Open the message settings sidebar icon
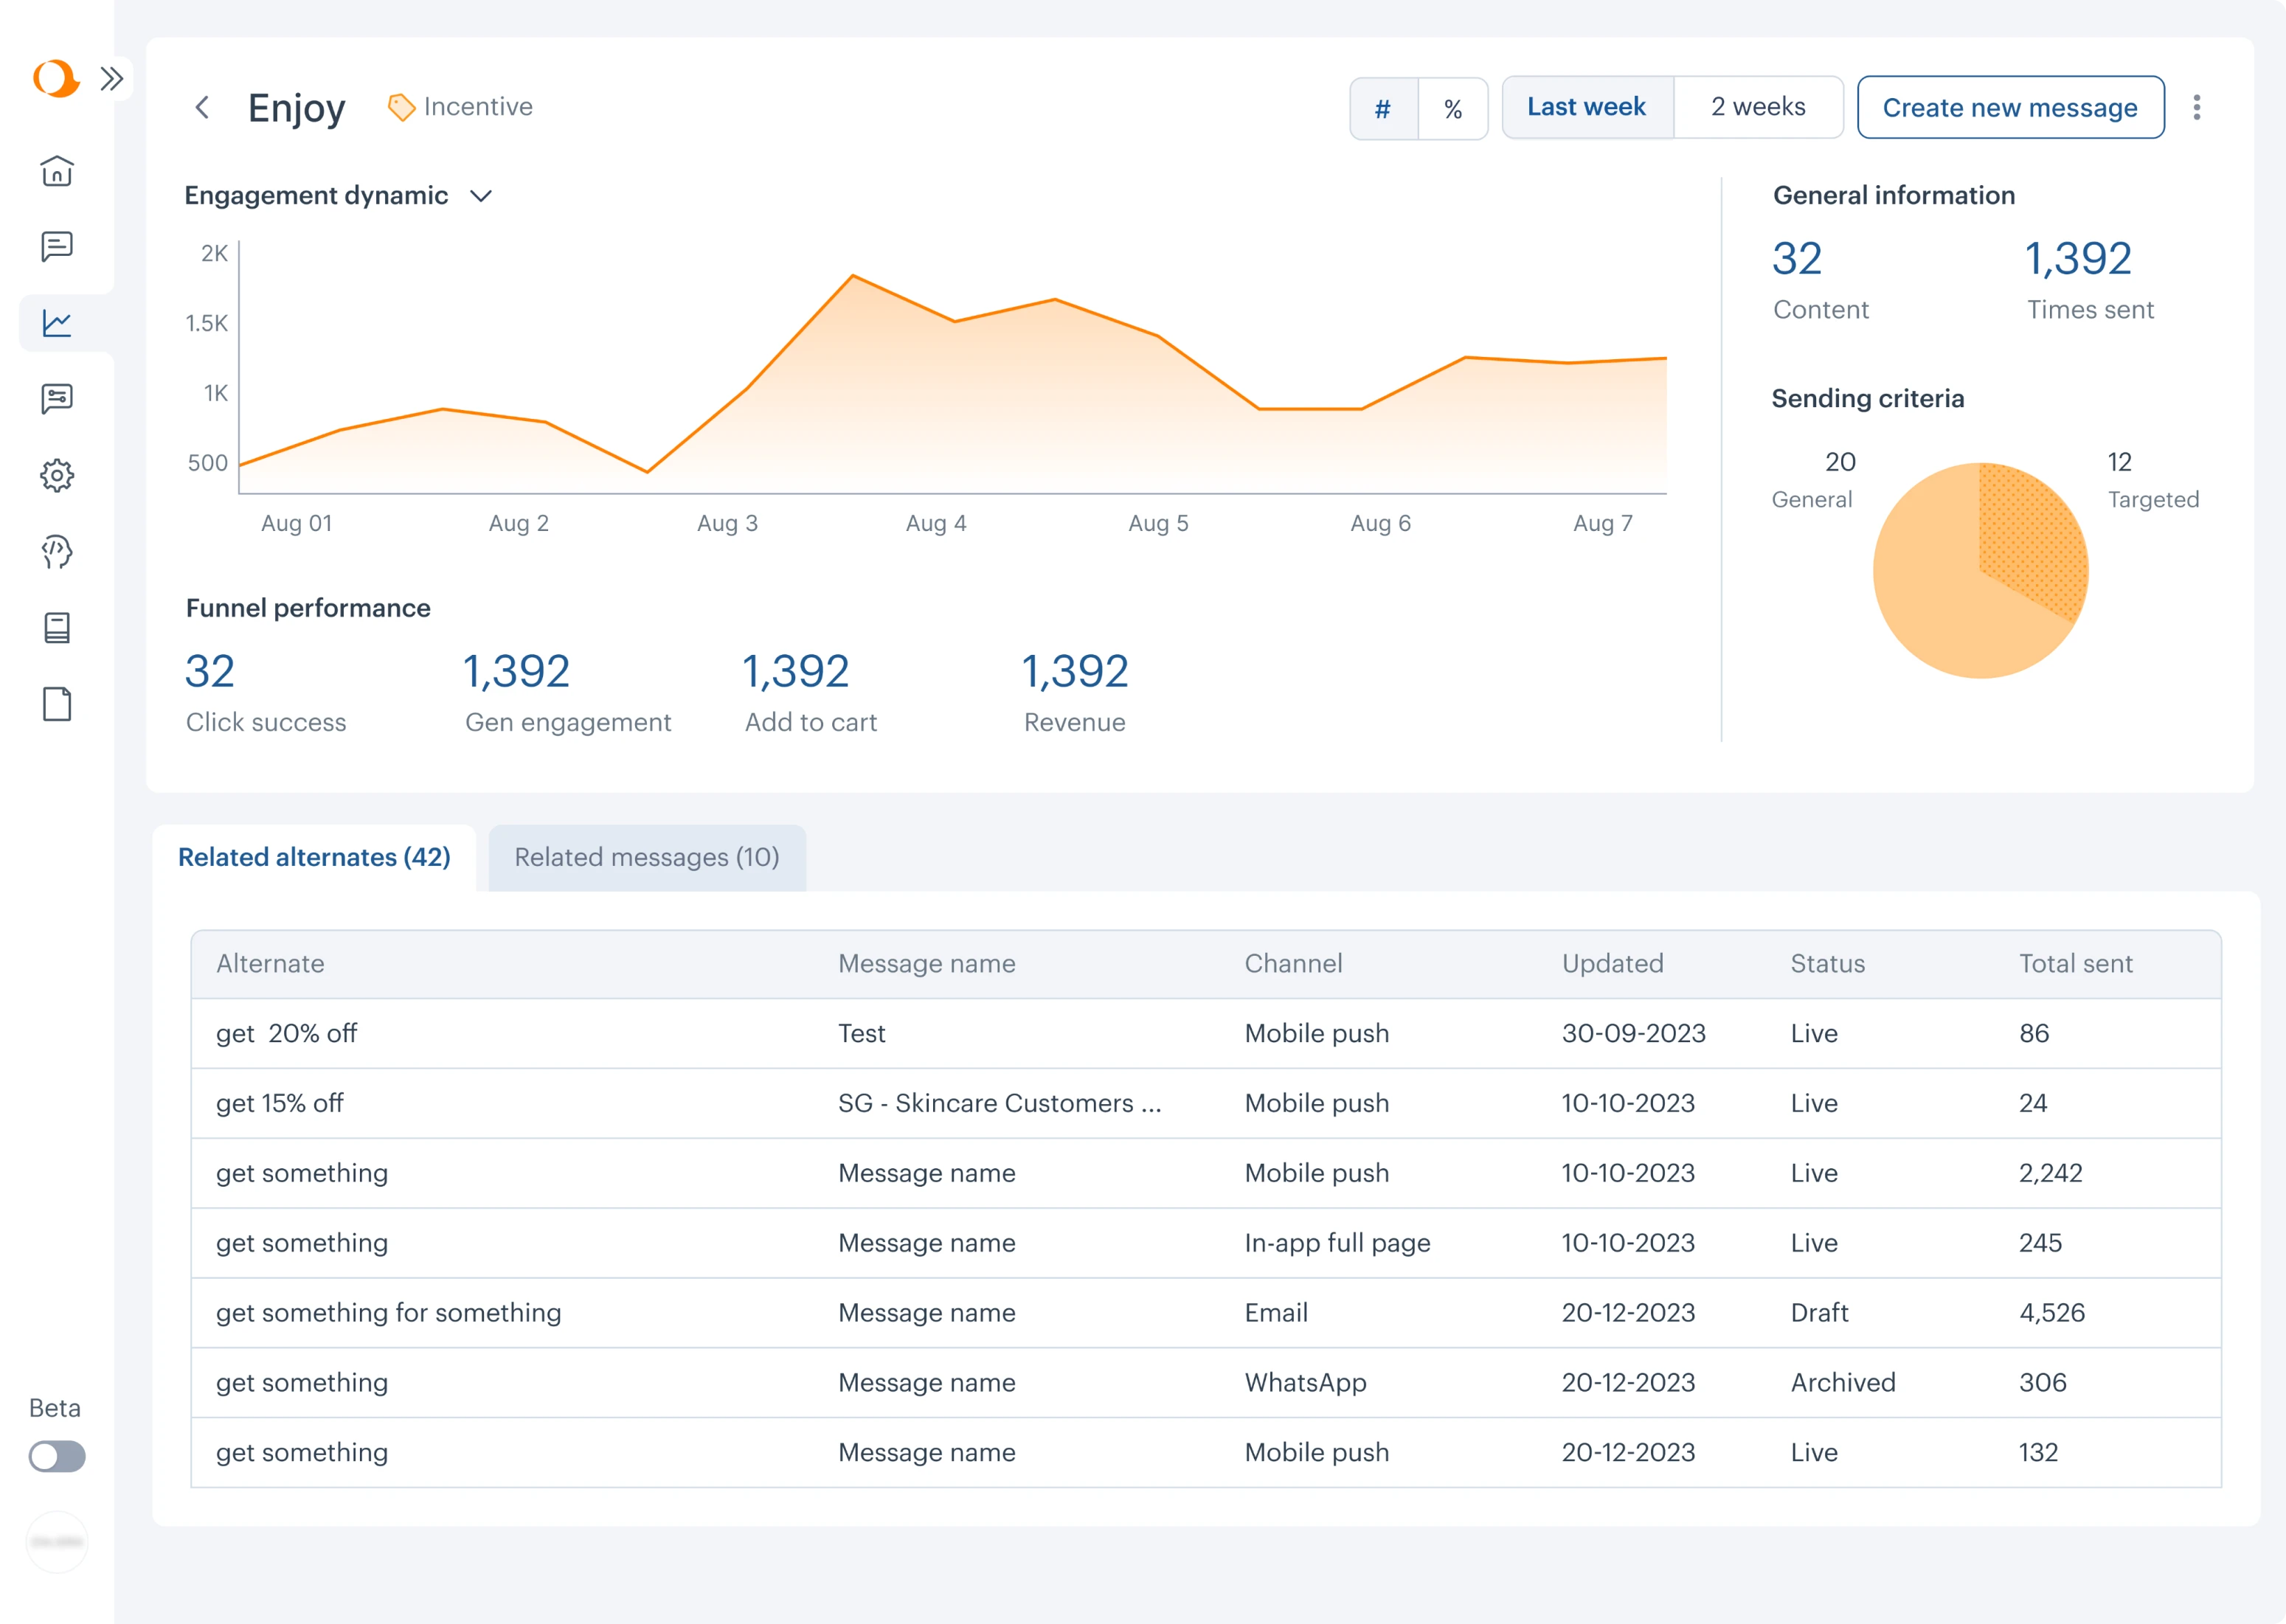2286x1624 pixels. (58, 398)
